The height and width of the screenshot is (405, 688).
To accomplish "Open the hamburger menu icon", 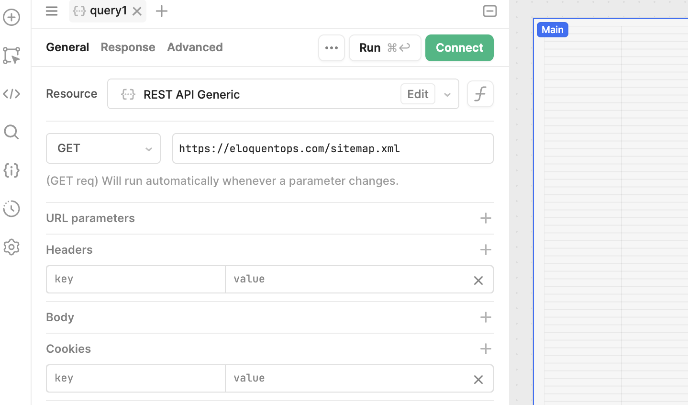I will click(x=52, y=11).
